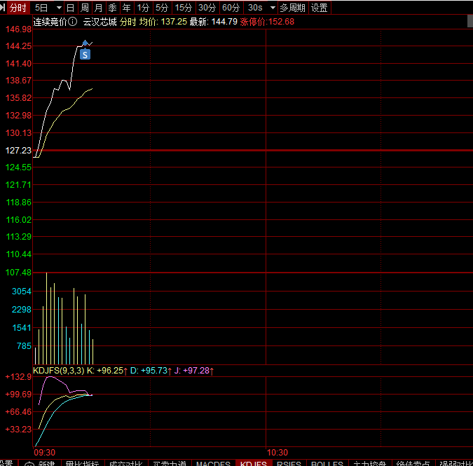Open 设置 in the top toolbar
This screenshot has height=466, width=473.
click(319, 8)
